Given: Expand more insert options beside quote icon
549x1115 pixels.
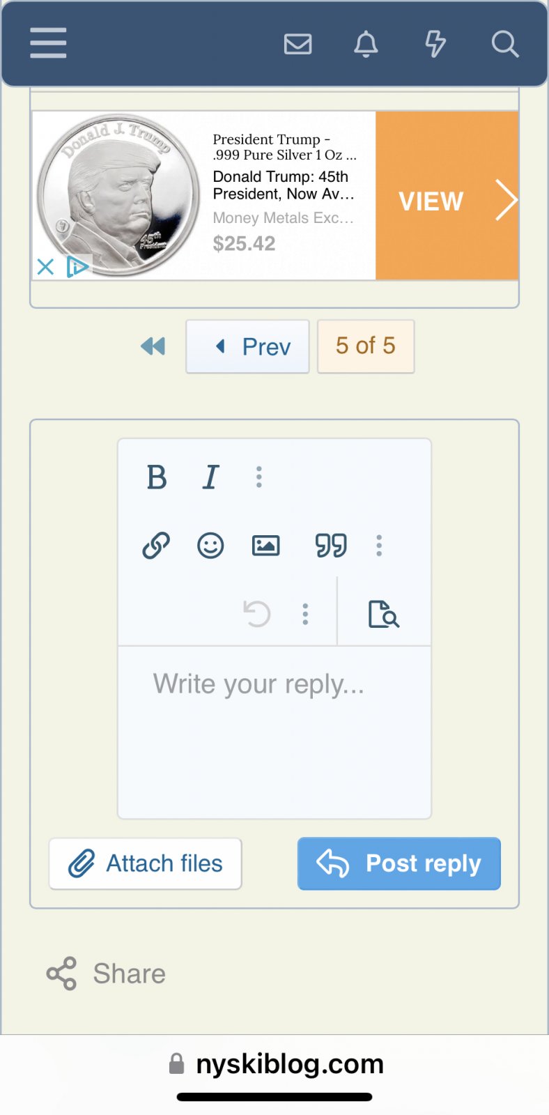Looking at the screenshot, I should (x=379, y=546).
